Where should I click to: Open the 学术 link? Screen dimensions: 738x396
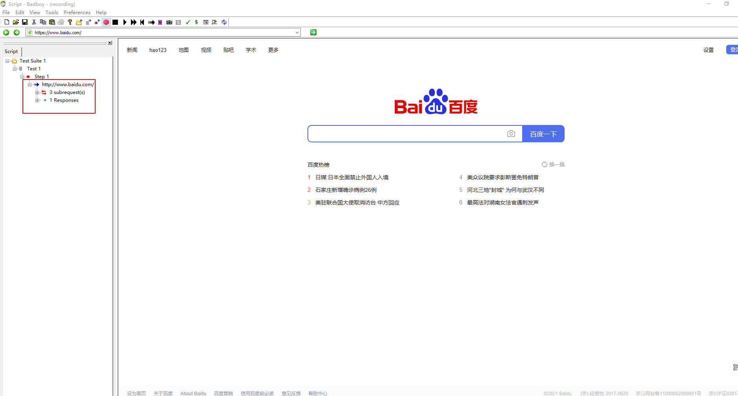click(x=251, y=50)
